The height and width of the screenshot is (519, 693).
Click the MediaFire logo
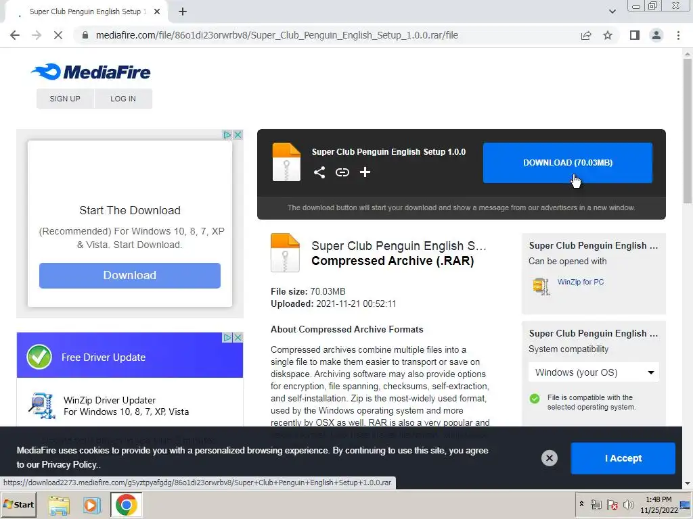pyautogui.click(x=91, y=72)
